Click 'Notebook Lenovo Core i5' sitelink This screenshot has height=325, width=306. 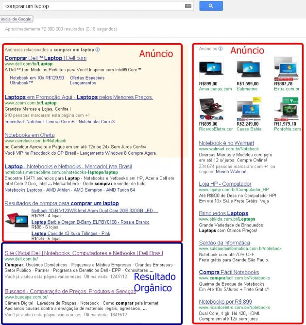[x=51, y=122]
